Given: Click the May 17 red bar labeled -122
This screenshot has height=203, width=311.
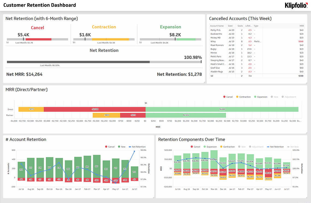Looking at the screenshot, I should (116, 181).
